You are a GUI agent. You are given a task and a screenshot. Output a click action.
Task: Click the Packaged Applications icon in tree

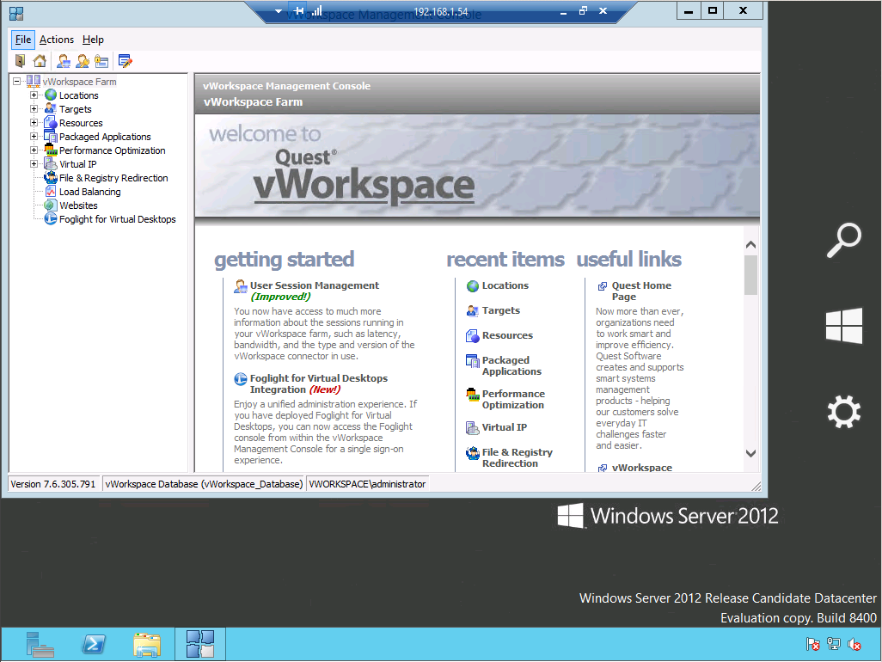[51, 136]
